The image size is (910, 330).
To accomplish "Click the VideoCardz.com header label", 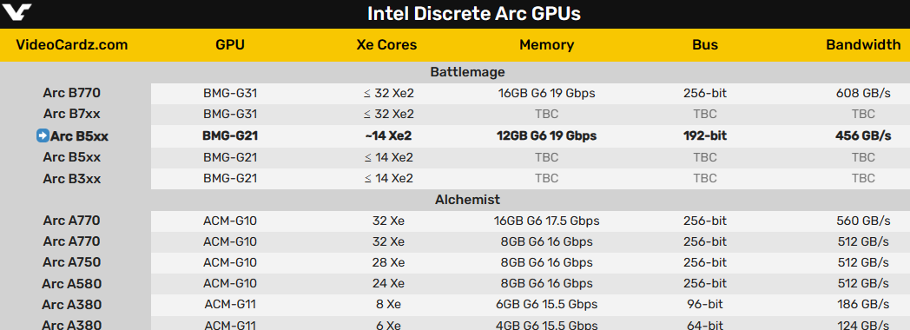I will 72,45.
